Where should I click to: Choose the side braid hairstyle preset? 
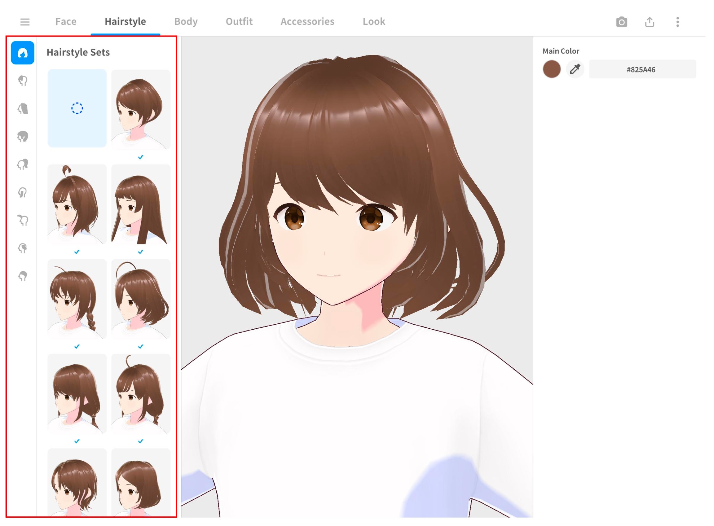point(77,299)
